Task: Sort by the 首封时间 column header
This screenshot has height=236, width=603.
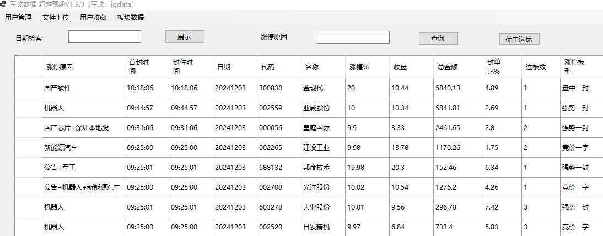Action: point(147,67)
